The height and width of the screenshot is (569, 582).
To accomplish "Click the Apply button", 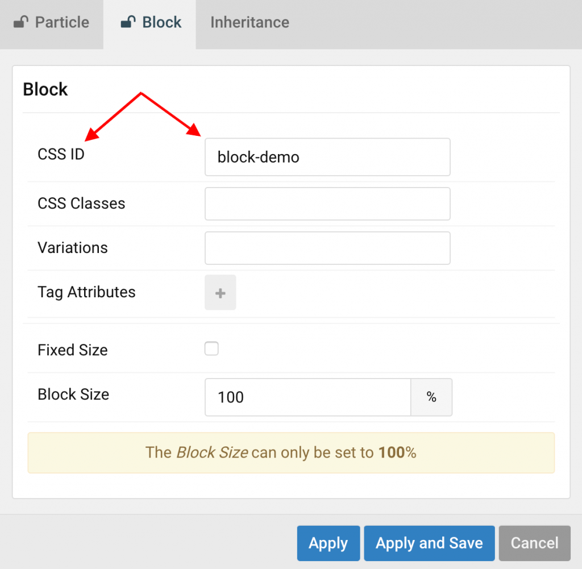I will (328, 543).
